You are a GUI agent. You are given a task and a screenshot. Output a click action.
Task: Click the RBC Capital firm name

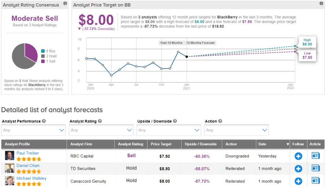[82, 156]
